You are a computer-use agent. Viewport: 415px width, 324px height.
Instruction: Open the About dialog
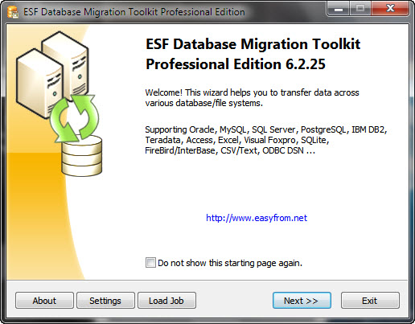pos(44,301)
